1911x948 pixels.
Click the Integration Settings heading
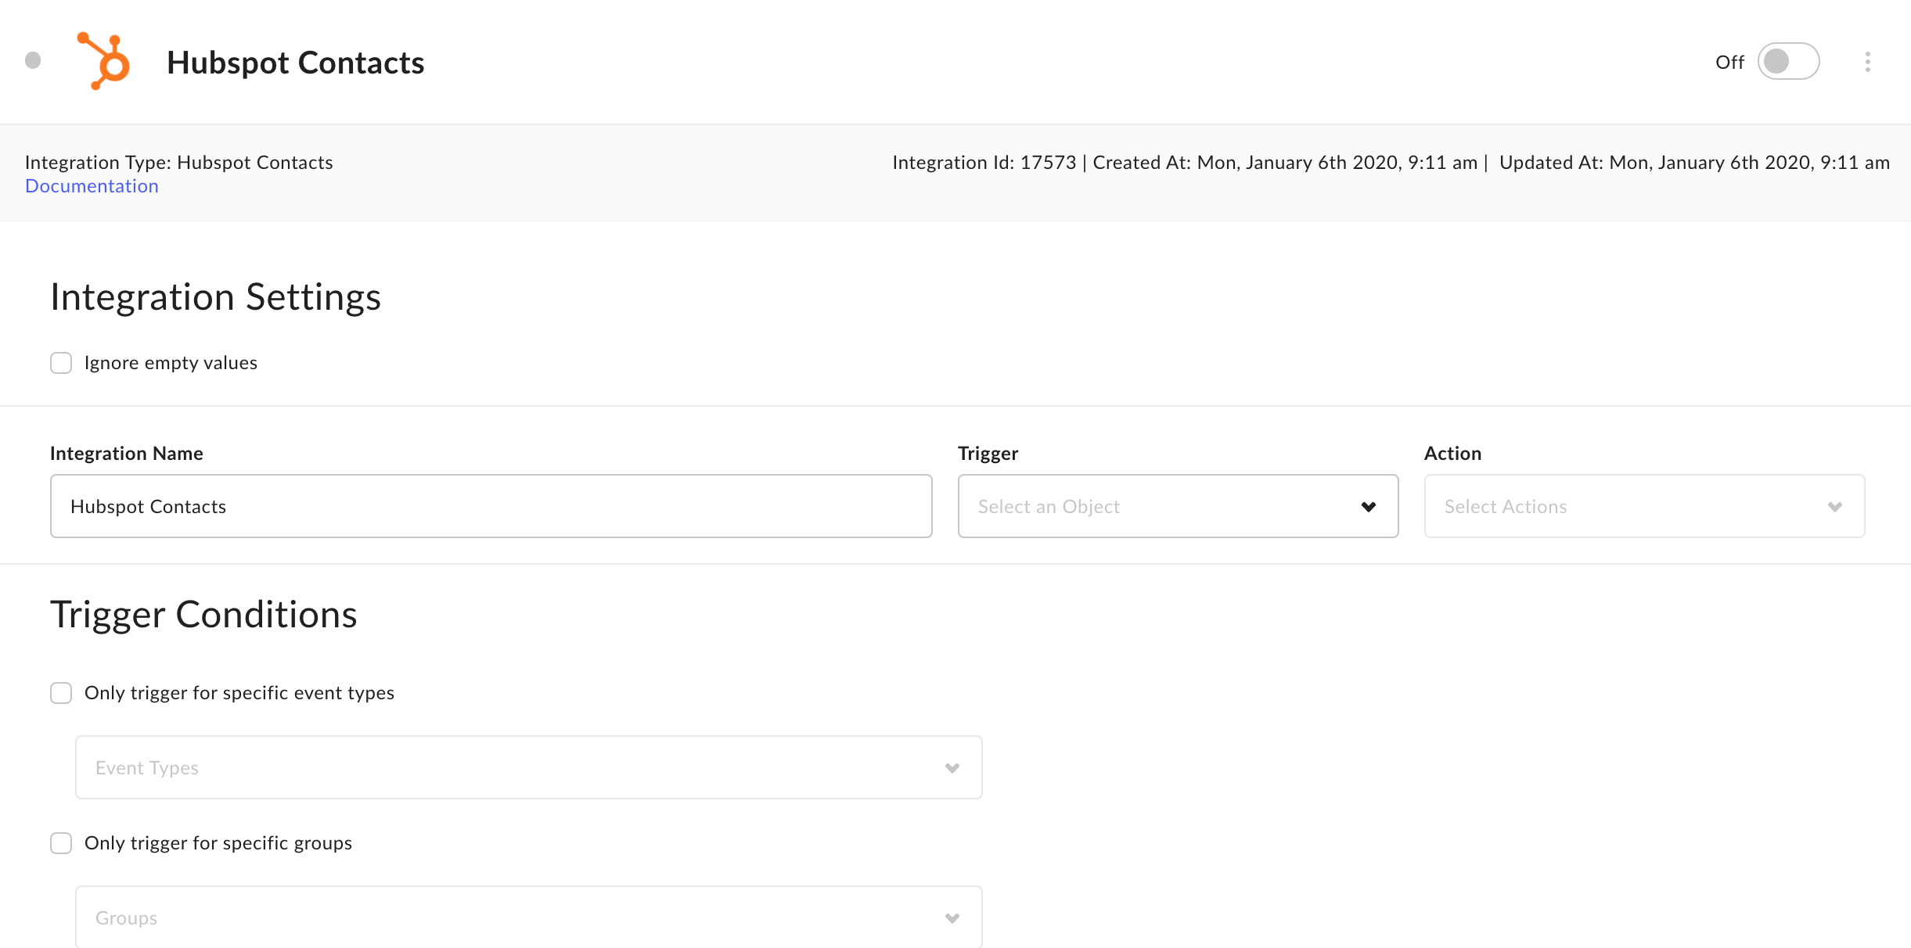coord(215,297)
